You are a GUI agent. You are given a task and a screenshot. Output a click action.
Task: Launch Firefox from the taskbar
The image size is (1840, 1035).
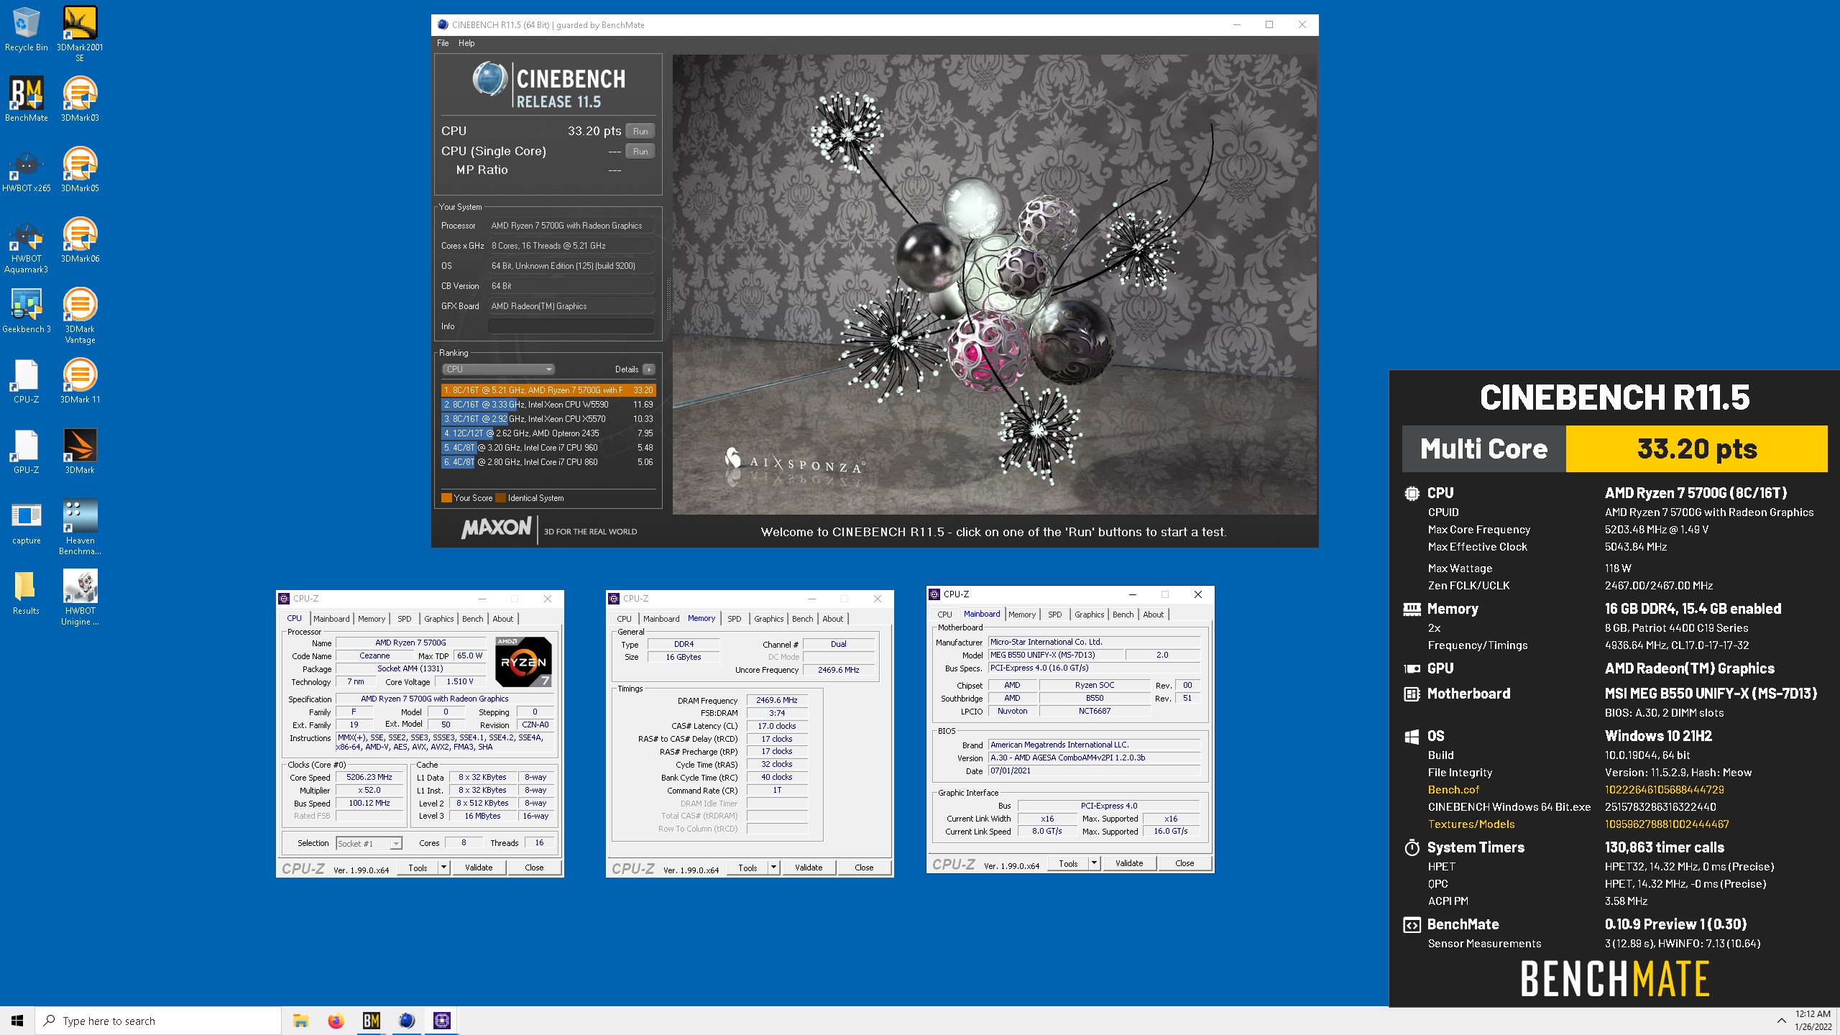click(x=336, y=1021)
